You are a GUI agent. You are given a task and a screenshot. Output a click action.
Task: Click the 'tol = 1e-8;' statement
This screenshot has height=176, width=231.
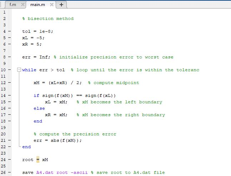coord(37,31)
